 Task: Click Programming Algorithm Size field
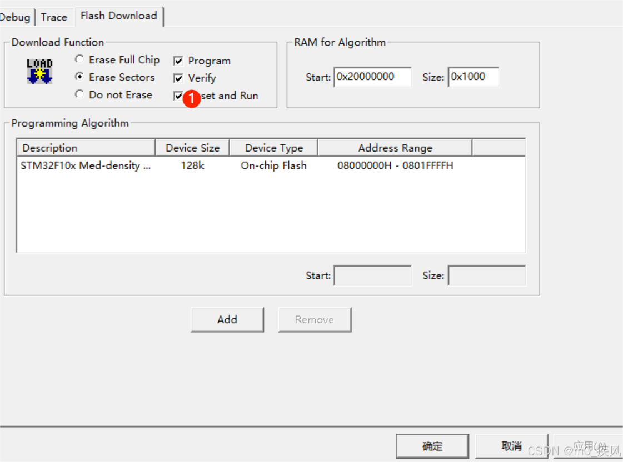tap(487, 275)
